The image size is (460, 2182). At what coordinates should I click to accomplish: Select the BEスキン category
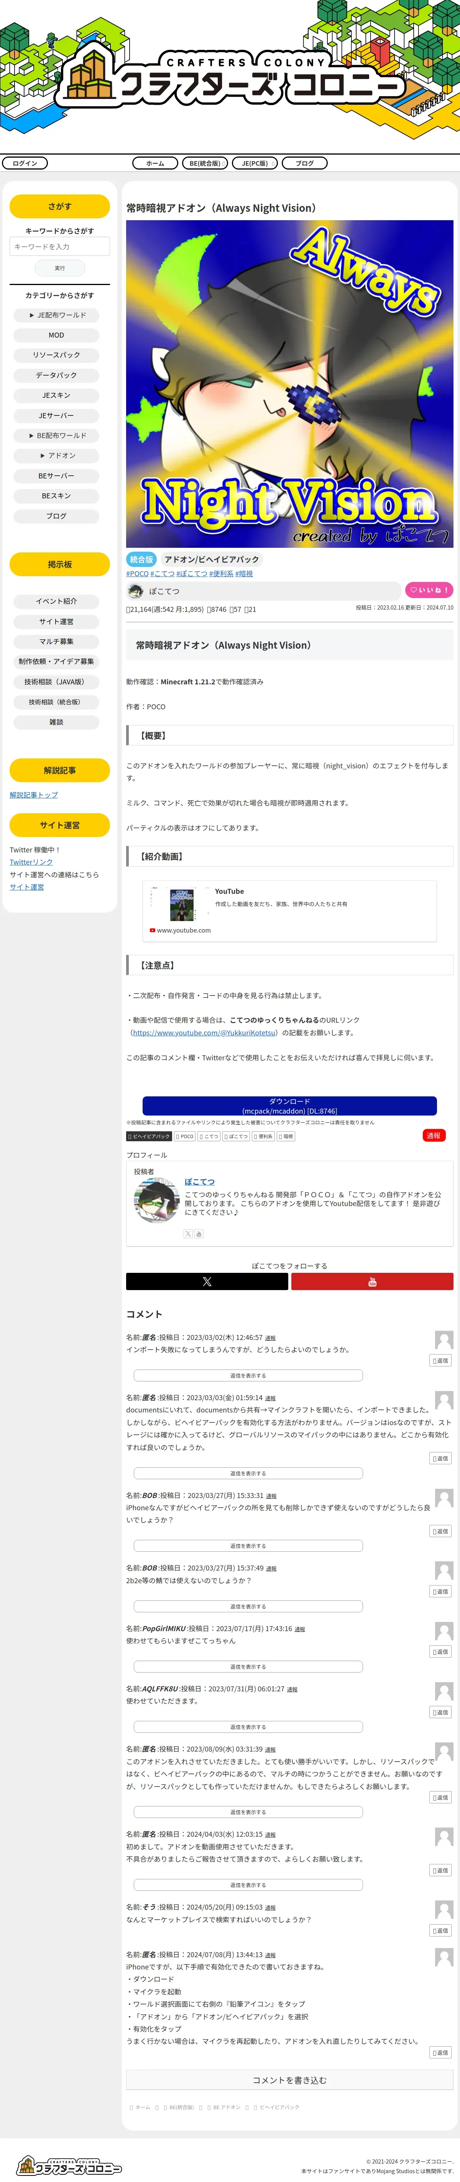point(56,496)
